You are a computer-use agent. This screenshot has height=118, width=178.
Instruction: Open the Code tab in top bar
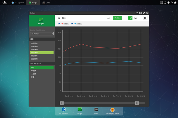(x=46, y=3)
